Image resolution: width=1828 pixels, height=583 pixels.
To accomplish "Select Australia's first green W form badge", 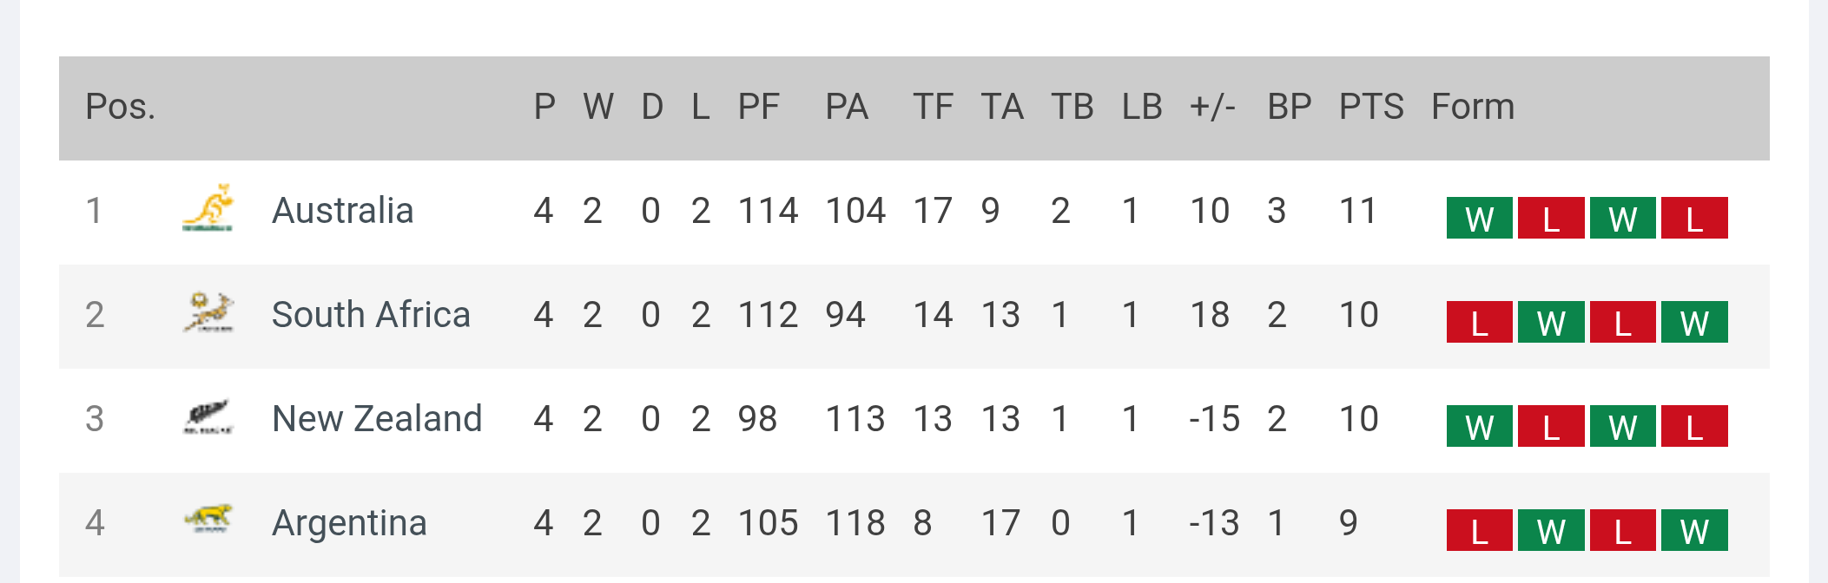I will 1480,218.
